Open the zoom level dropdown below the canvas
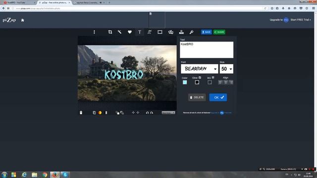Image resolution: width=317 pixels, height=178 pixels. point(168,113)
